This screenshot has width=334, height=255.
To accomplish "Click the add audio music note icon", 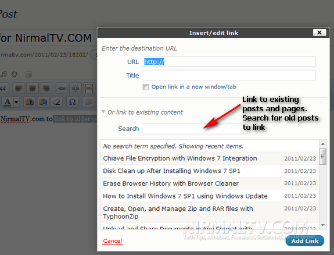I will point(3,74).
